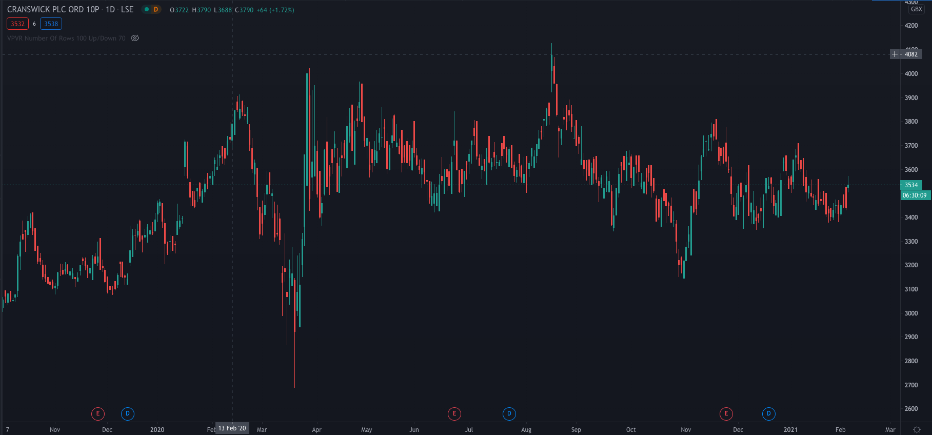
Task: Select the dividend marker before 2021
Action: point(768,413)
